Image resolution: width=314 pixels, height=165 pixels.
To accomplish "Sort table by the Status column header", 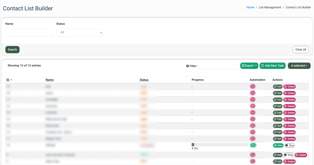I will pyautogui.click(x=144, y=80).
